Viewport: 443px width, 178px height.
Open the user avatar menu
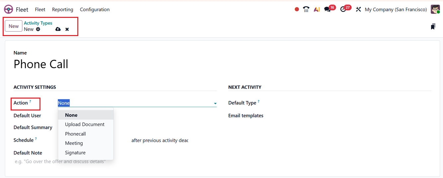[x=435, y=9]
